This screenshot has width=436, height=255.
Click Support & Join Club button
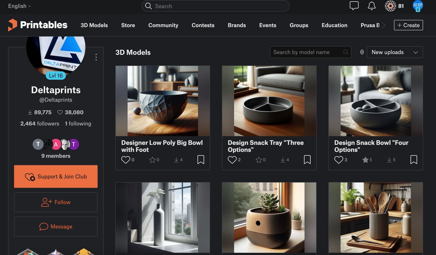[x=56, y=177]
